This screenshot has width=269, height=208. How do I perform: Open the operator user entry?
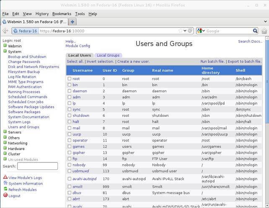pyautogui.click(x=80, y=140)
